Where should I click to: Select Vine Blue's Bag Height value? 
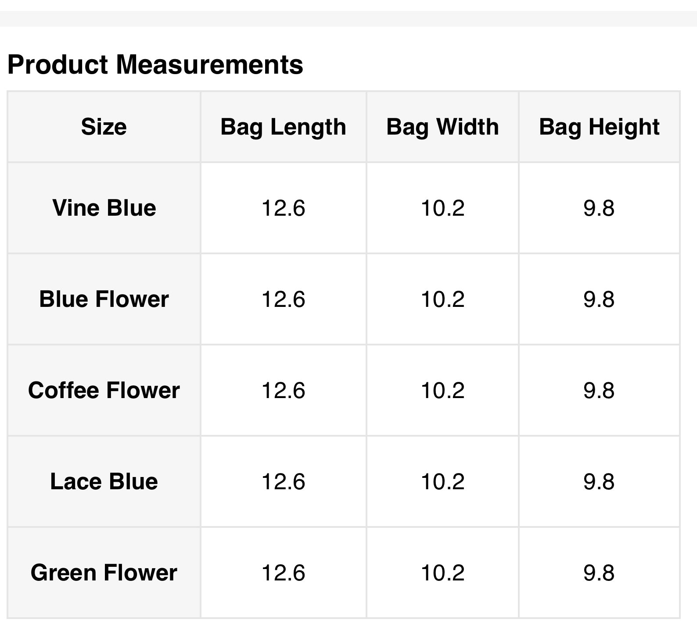tap(599, 208)
